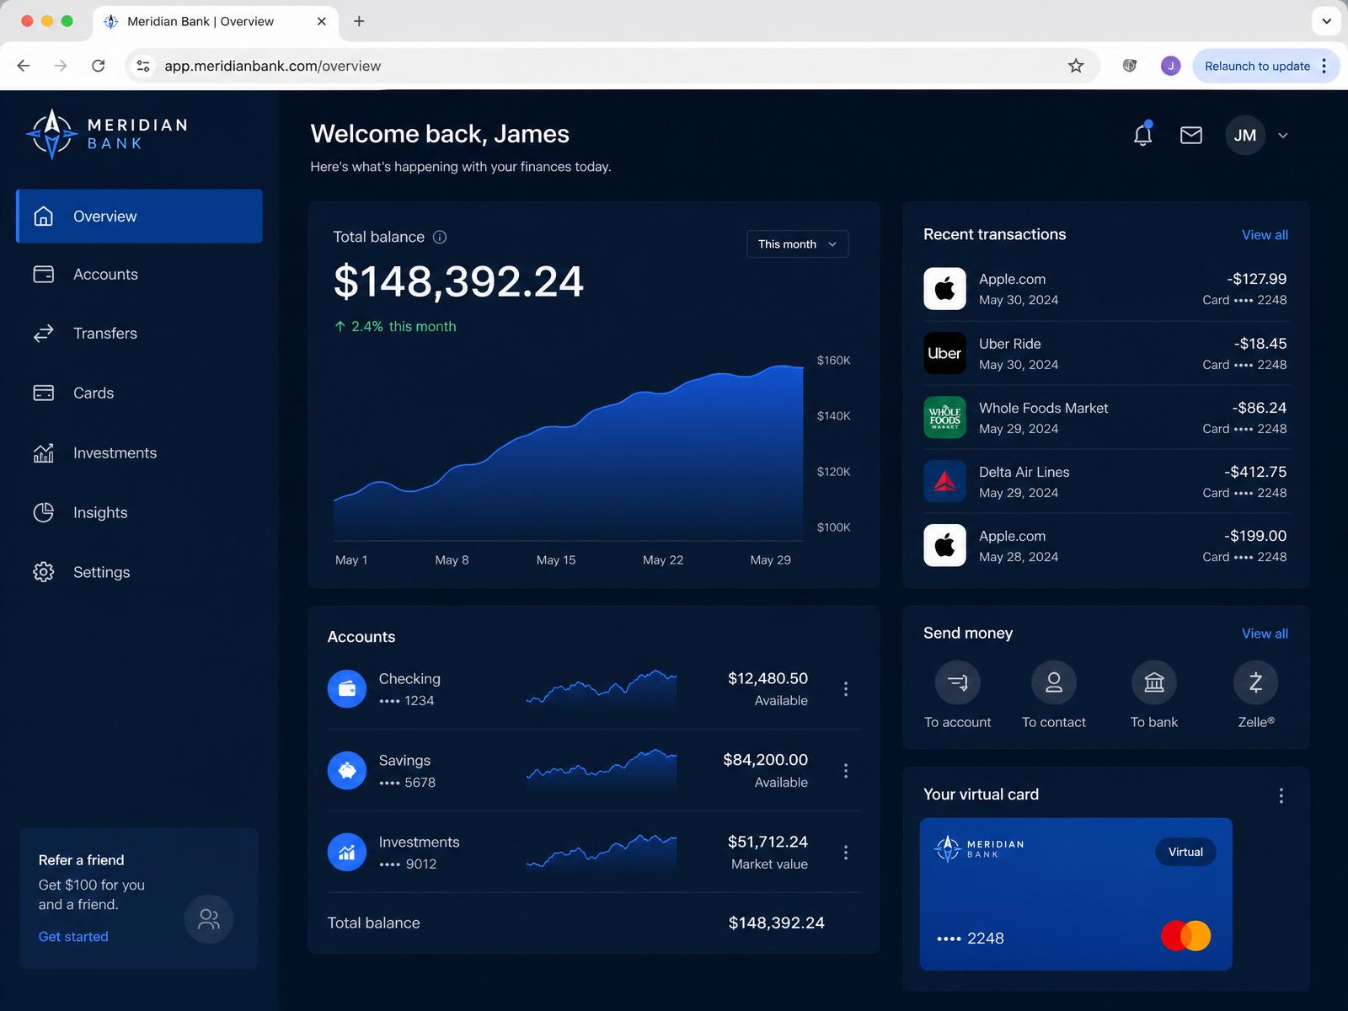Go back in the browser
1348x1011 pixels.
point(24,66)
